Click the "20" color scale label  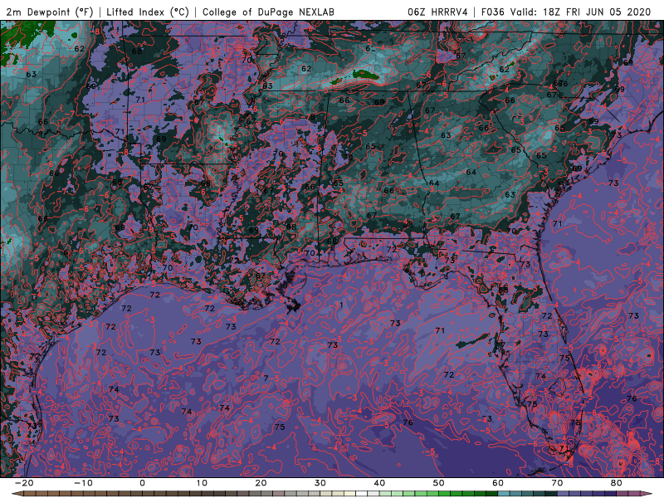pos(261,483)
